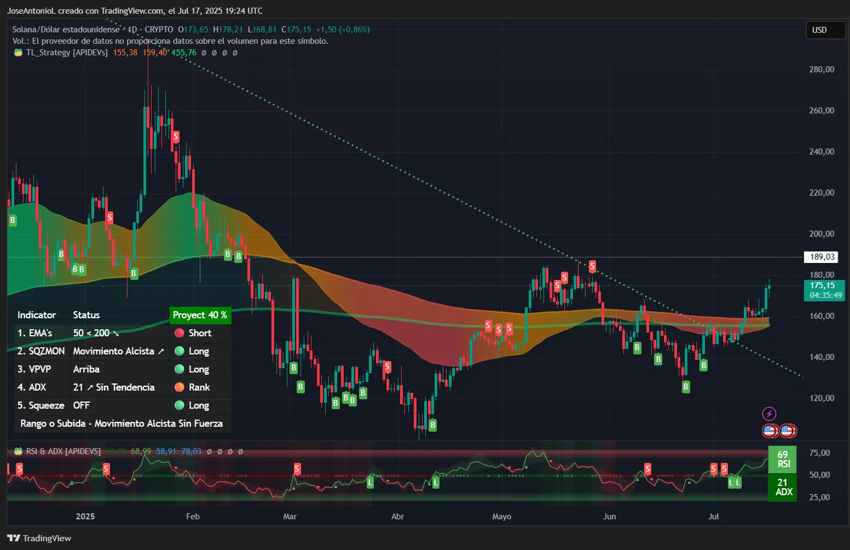850x550 pixels.
Task: Toggle the Long status dot for SQZMON
Action: (x=179, y=351)
